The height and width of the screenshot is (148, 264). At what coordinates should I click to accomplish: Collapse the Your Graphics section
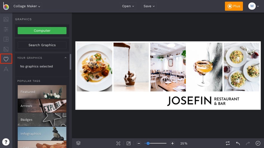[x=65, y=58]
